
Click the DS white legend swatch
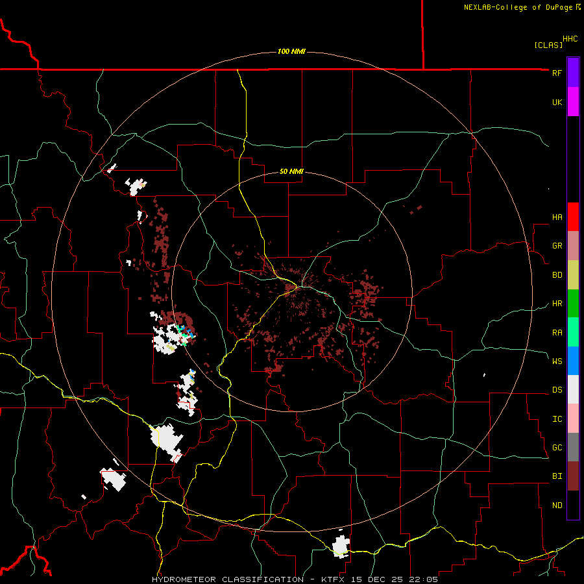coord(573,389)
